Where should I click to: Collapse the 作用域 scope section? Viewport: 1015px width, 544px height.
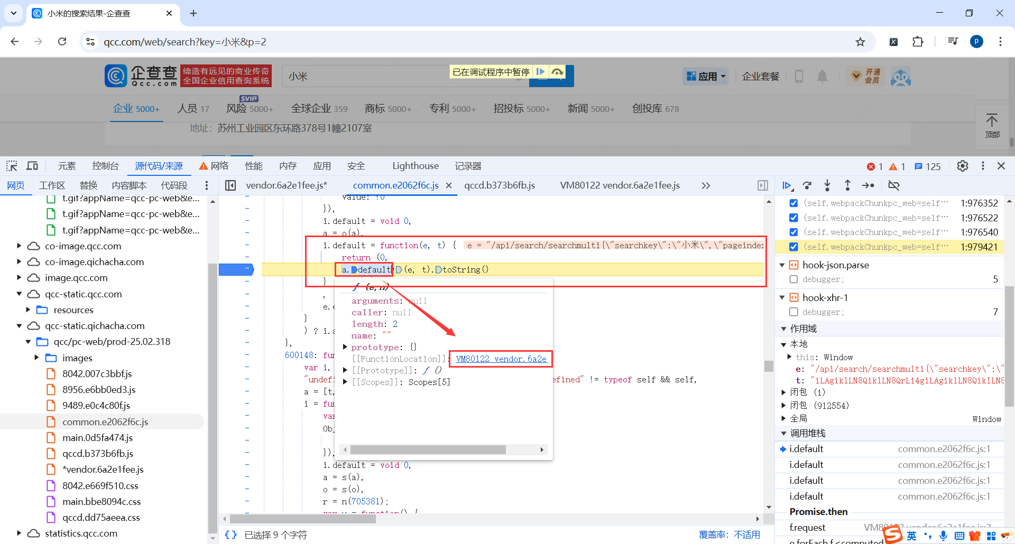[x=783, y=329]
